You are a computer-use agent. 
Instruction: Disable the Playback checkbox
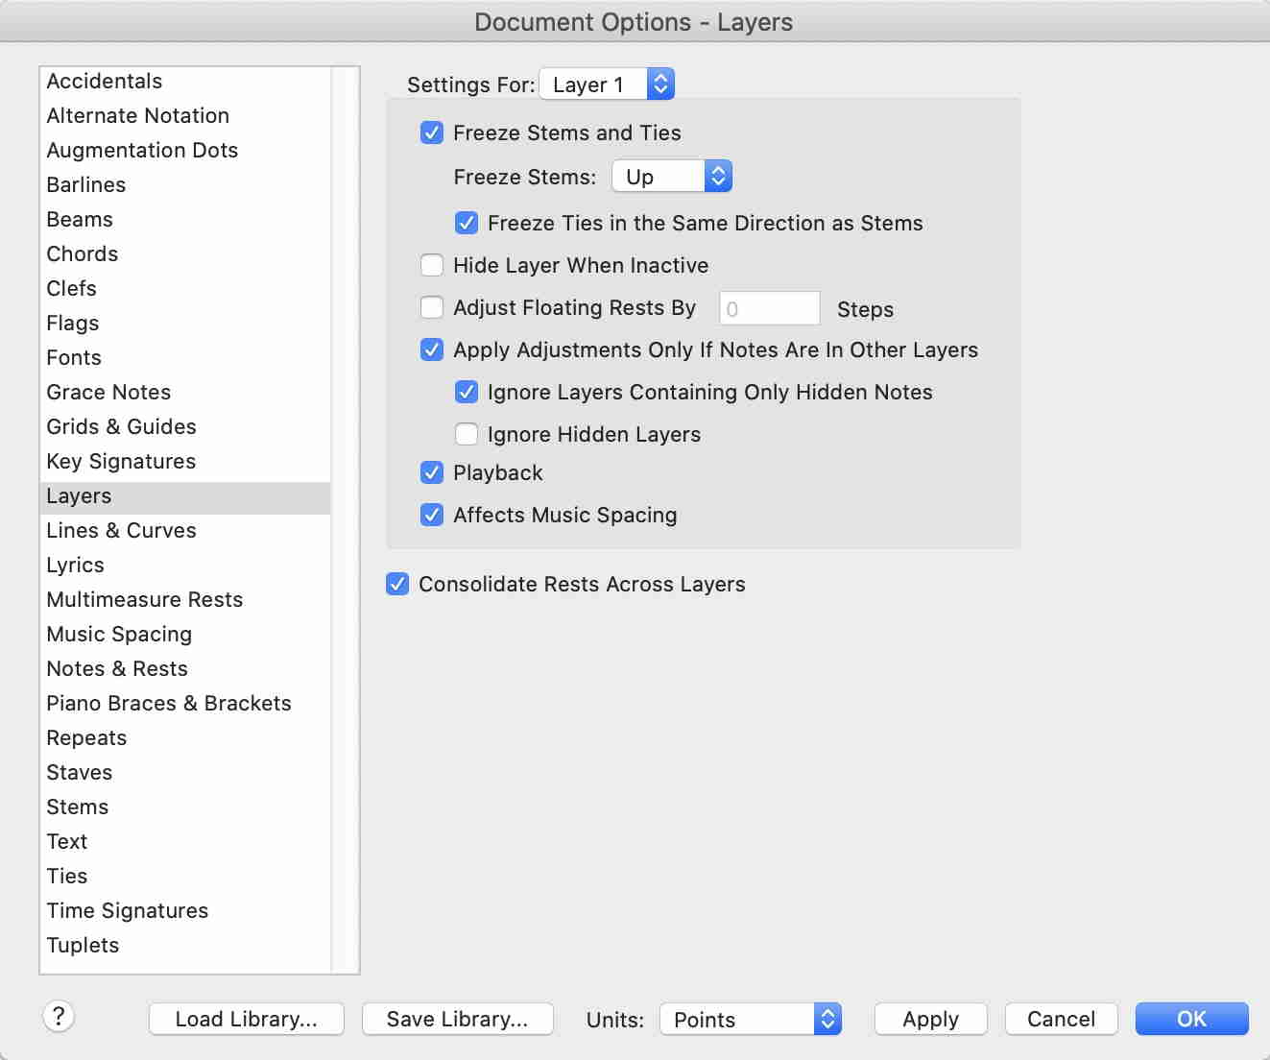pyautogui.click(x=432, y=472)
